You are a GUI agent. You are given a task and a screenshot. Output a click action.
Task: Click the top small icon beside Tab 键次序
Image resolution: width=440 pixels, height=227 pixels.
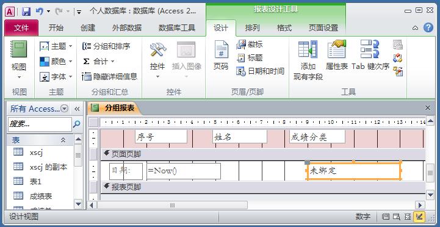tap(398, 45)
